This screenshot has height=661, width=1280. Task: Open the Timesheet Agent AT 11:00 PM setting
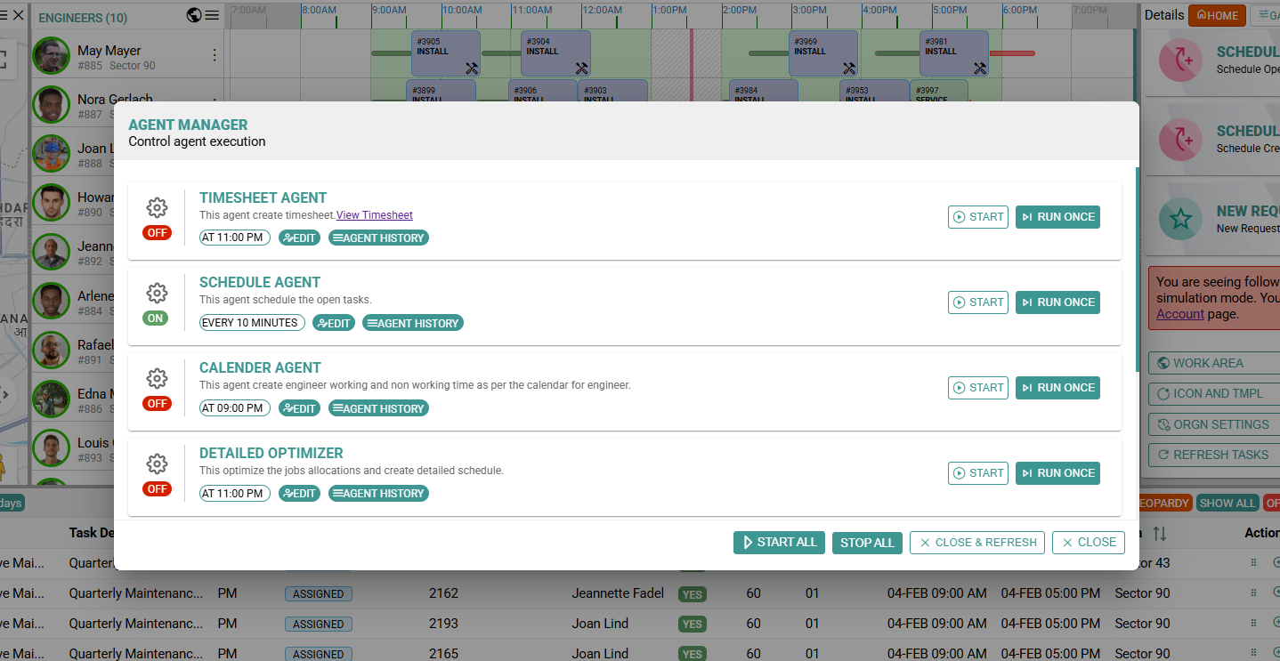pyautogui.click(x=235, y=238)
